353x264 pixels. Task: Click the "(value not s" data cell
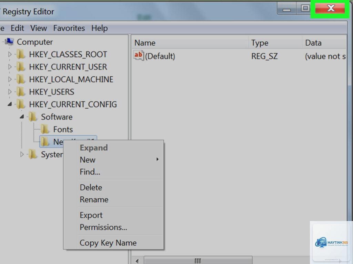[x=325, y=56]
